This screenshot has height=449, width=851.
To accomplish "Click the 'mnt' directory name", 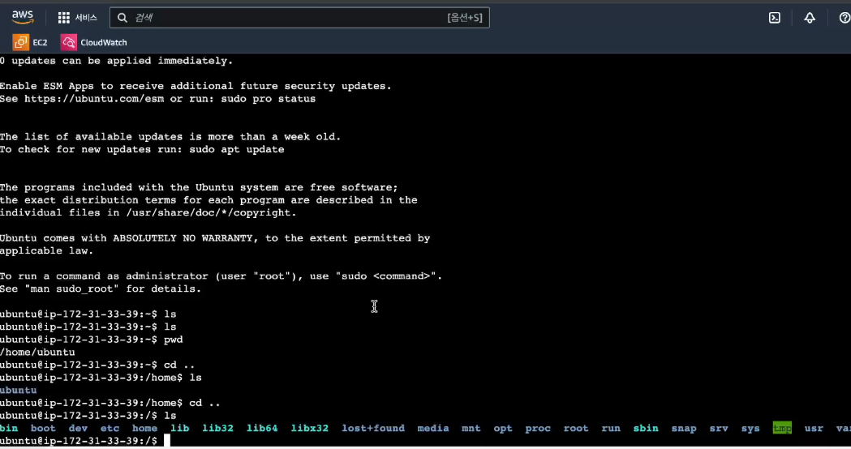I will click(471, 428).
